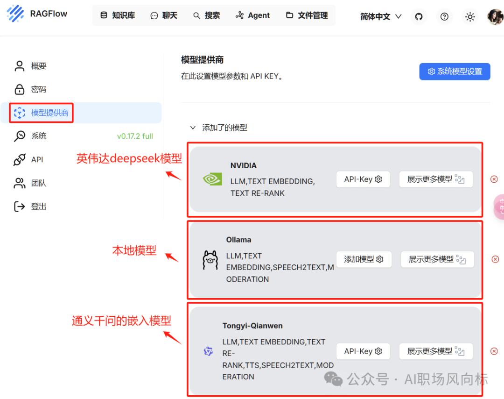Open the user avatar menu
This screenshot has height=399, width=504.
tap(495, 16)
